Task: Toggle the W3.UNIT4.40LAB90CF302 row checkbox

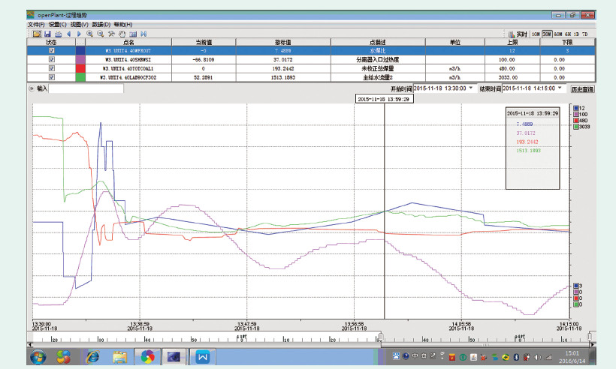Action: [51, 76]
